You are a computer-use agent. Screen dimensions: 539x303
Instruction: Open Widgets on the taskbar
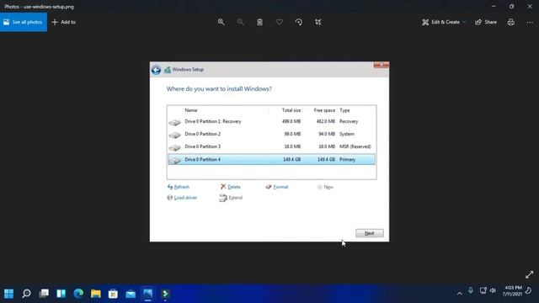click(61, 294)
